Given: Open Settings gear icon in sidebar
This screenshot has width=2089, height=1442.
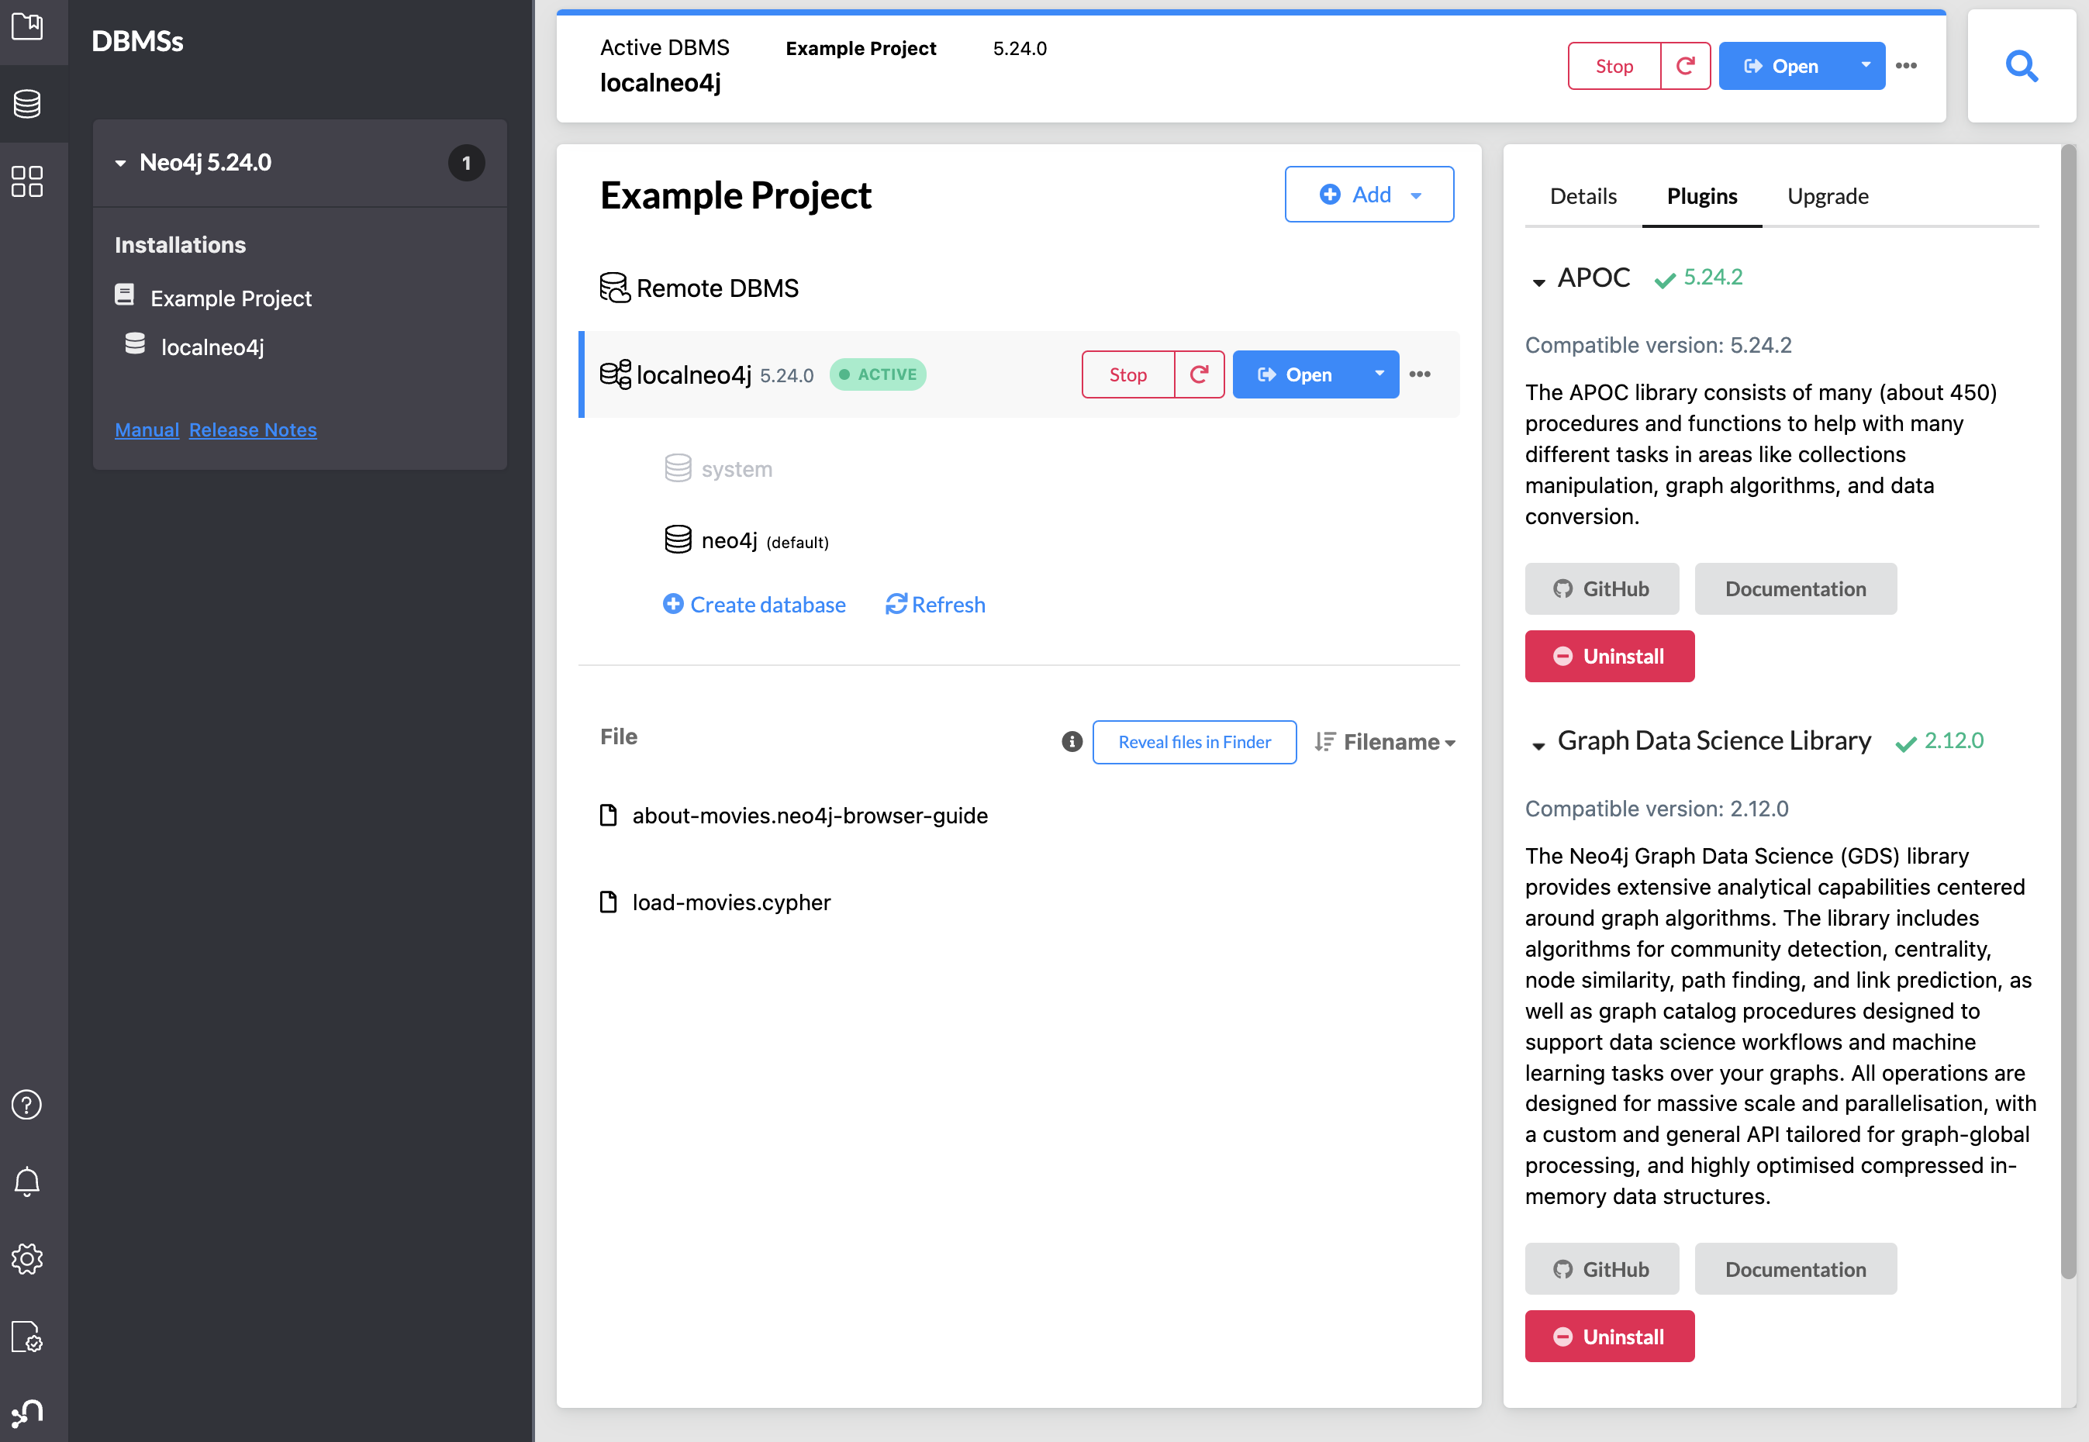Looking at the screenshot, I should (27, 1258).
